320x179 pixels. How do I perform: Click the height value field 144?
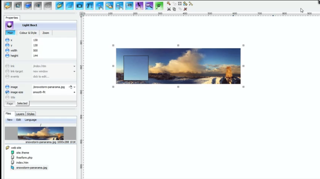coord(54,56)
